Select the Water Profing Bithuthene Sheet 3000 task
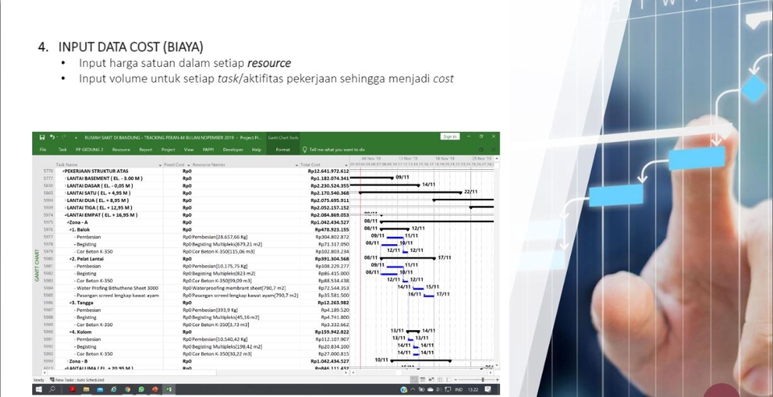Viewport: 773px width, 397px height. pyautogui.click(x=118, y=288)
